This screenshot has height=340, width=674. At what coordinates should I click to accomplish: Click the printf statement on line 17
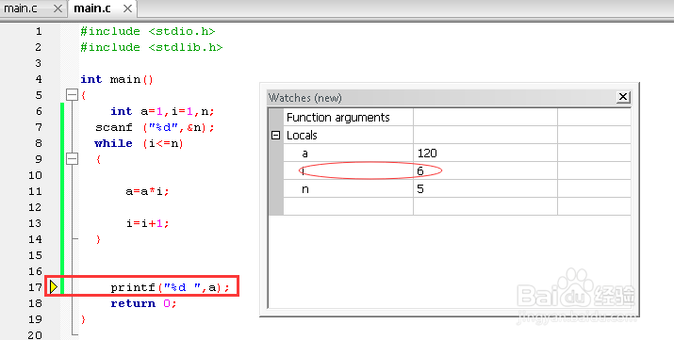click(171, 287)
